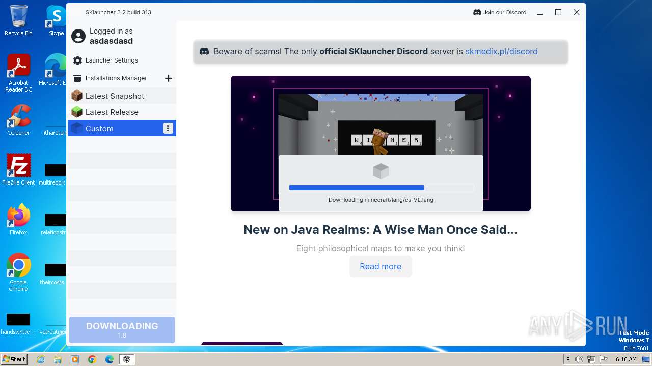Select the Latest Release installation
Viewport: 652px width, 366px height.
click(x=122, y=112)
